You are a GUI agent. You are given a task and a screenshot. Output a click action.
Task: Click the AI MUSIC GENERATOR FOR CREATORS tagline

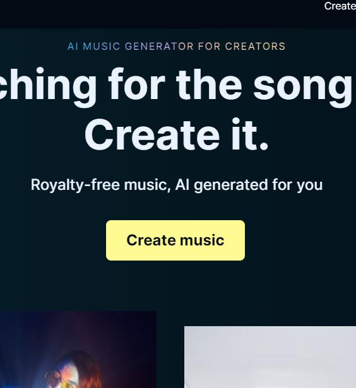177,46
